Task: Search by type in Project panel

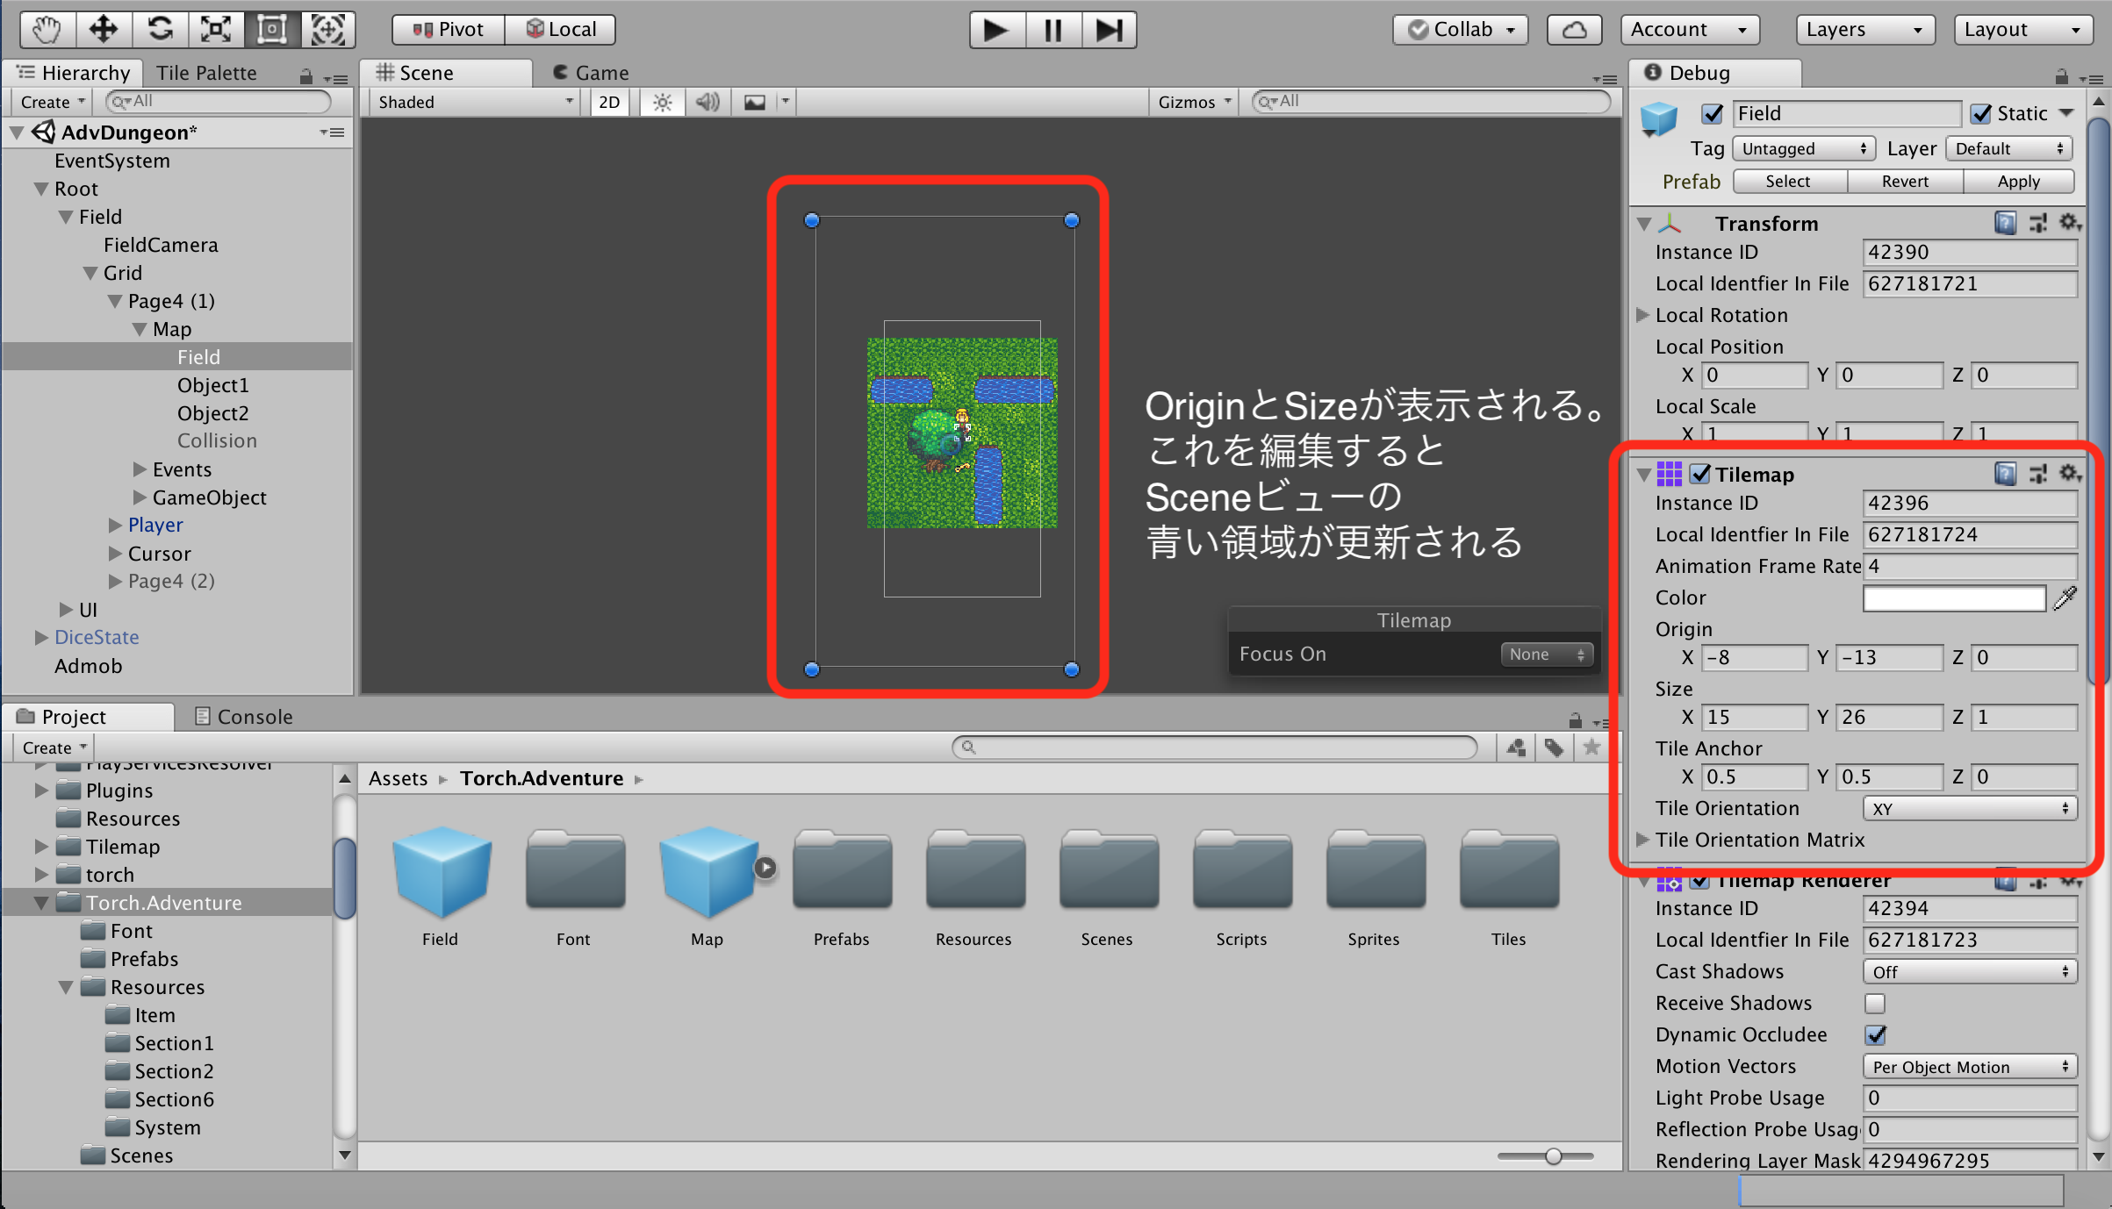Action: click(x=1516, y=748)
